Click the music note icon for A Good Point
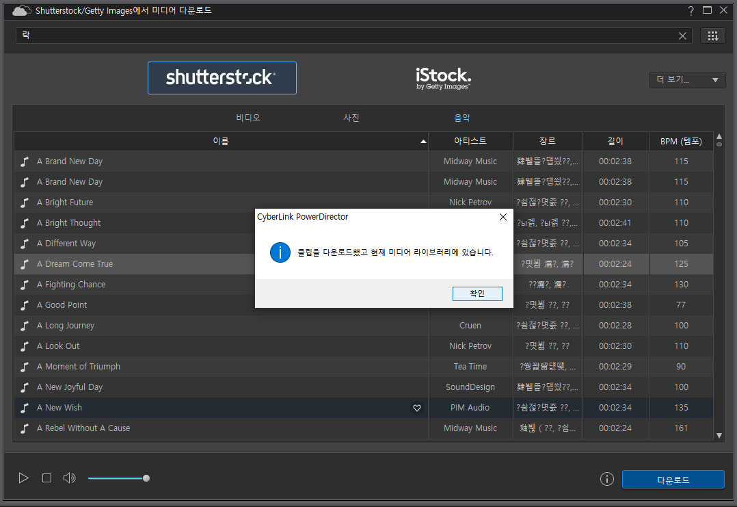737x507 pixels. (x=25, y=305)
